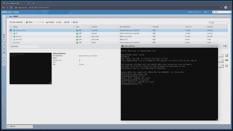Click the VM icon beside AdGuardHome
This screenshot has width=233, height=131.
[14, 31]
